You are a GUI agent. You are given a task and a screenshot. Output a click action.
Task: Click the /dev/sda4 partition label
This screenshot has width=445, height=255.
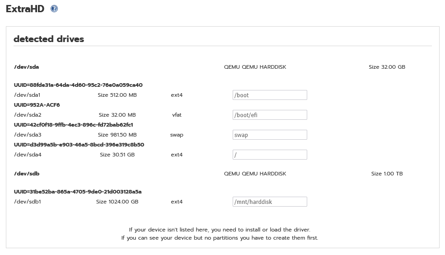pyautogui.click(x=28, y=155)
